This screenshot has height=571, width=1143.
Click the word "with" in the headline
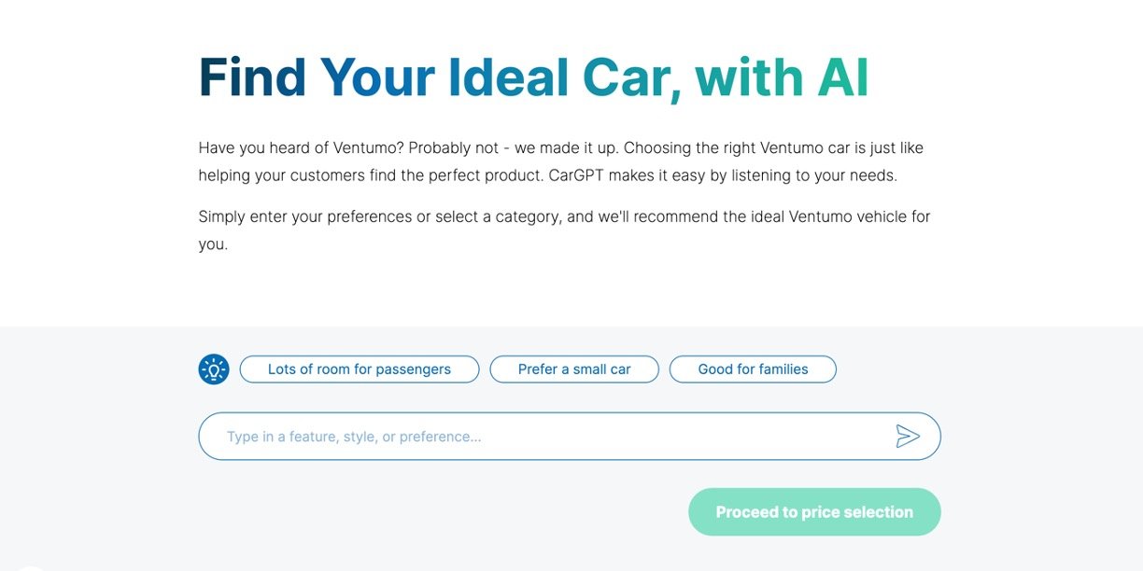pos(749,77)
